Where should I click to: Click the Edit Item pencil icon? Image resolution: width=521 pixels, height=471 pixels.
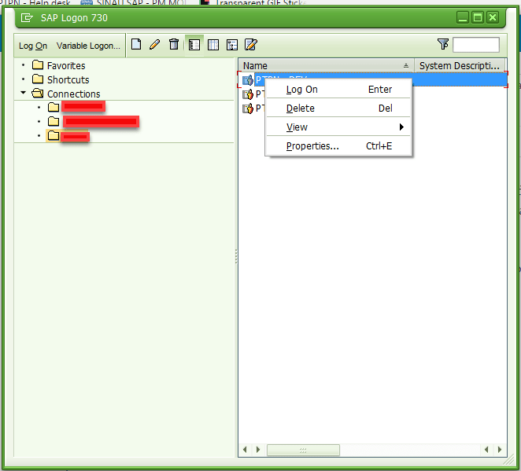pos(155,45)
